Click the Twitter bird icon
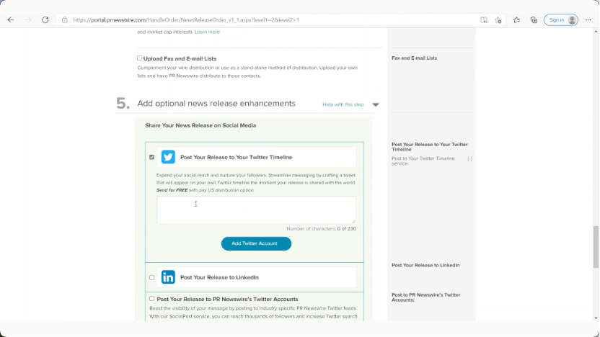 [x=168, y=157]
